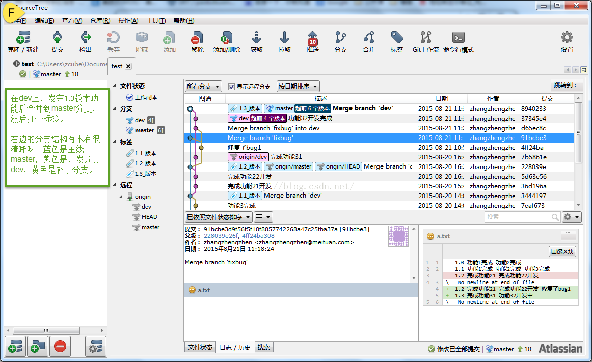Select commit row 修复了bug1
The height and width of the screenshot is (362, 592).
click(379, 148)
